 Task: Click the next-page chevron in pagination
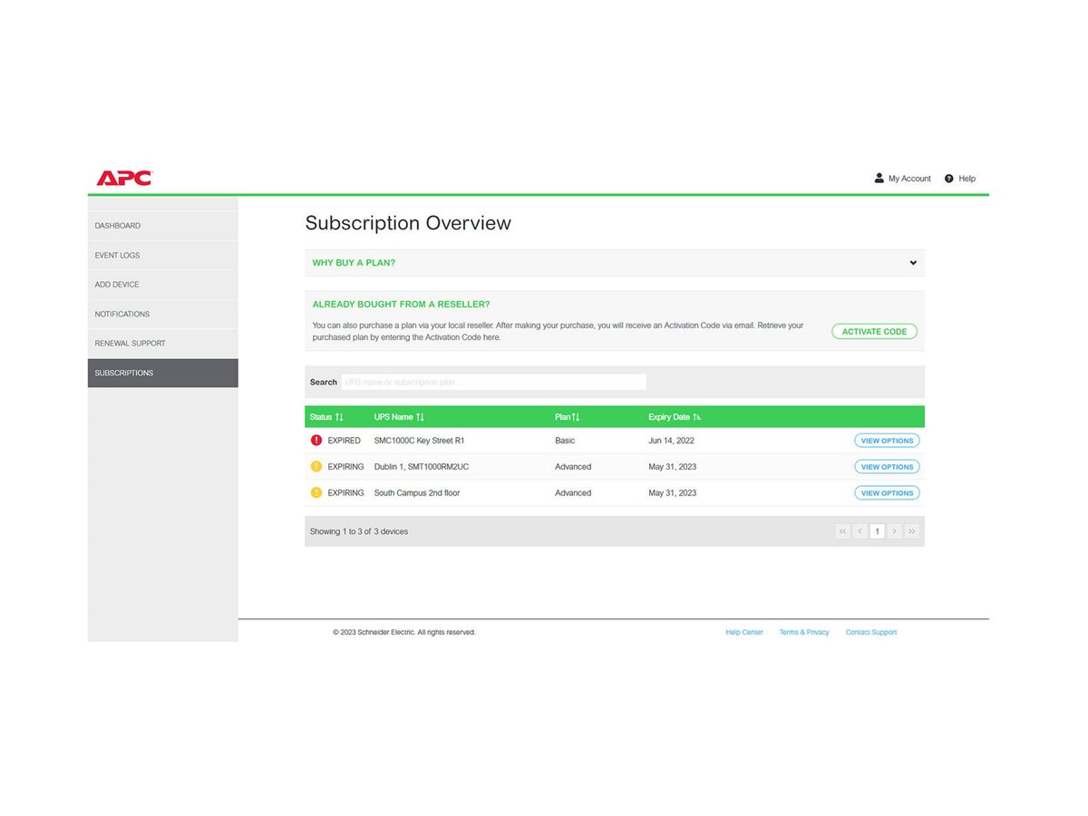click(x=894, y=530)
